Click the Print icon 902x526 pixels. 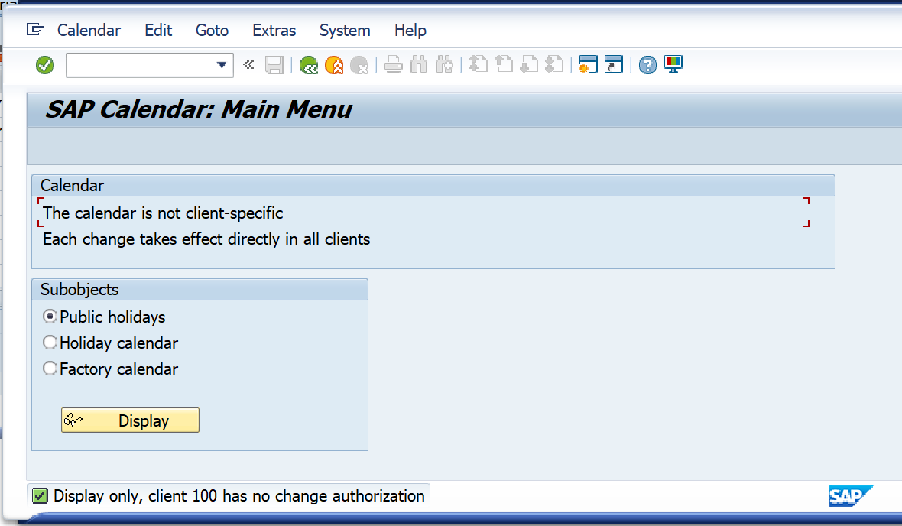click(x=394, y=64)
